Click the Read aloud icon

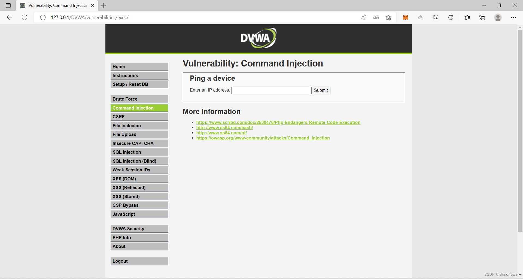point(364,17)
